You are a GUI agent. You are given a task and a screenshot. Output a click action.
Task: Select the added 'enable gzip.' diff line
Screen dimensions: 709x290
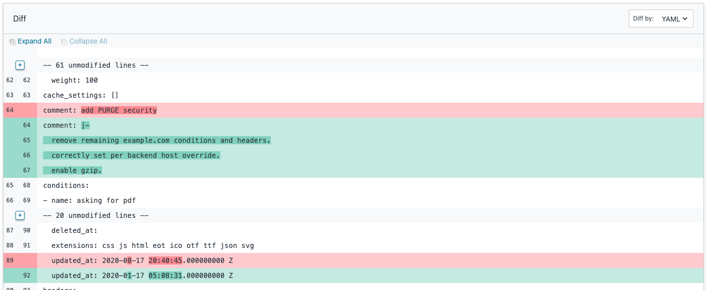pos(73,170)
